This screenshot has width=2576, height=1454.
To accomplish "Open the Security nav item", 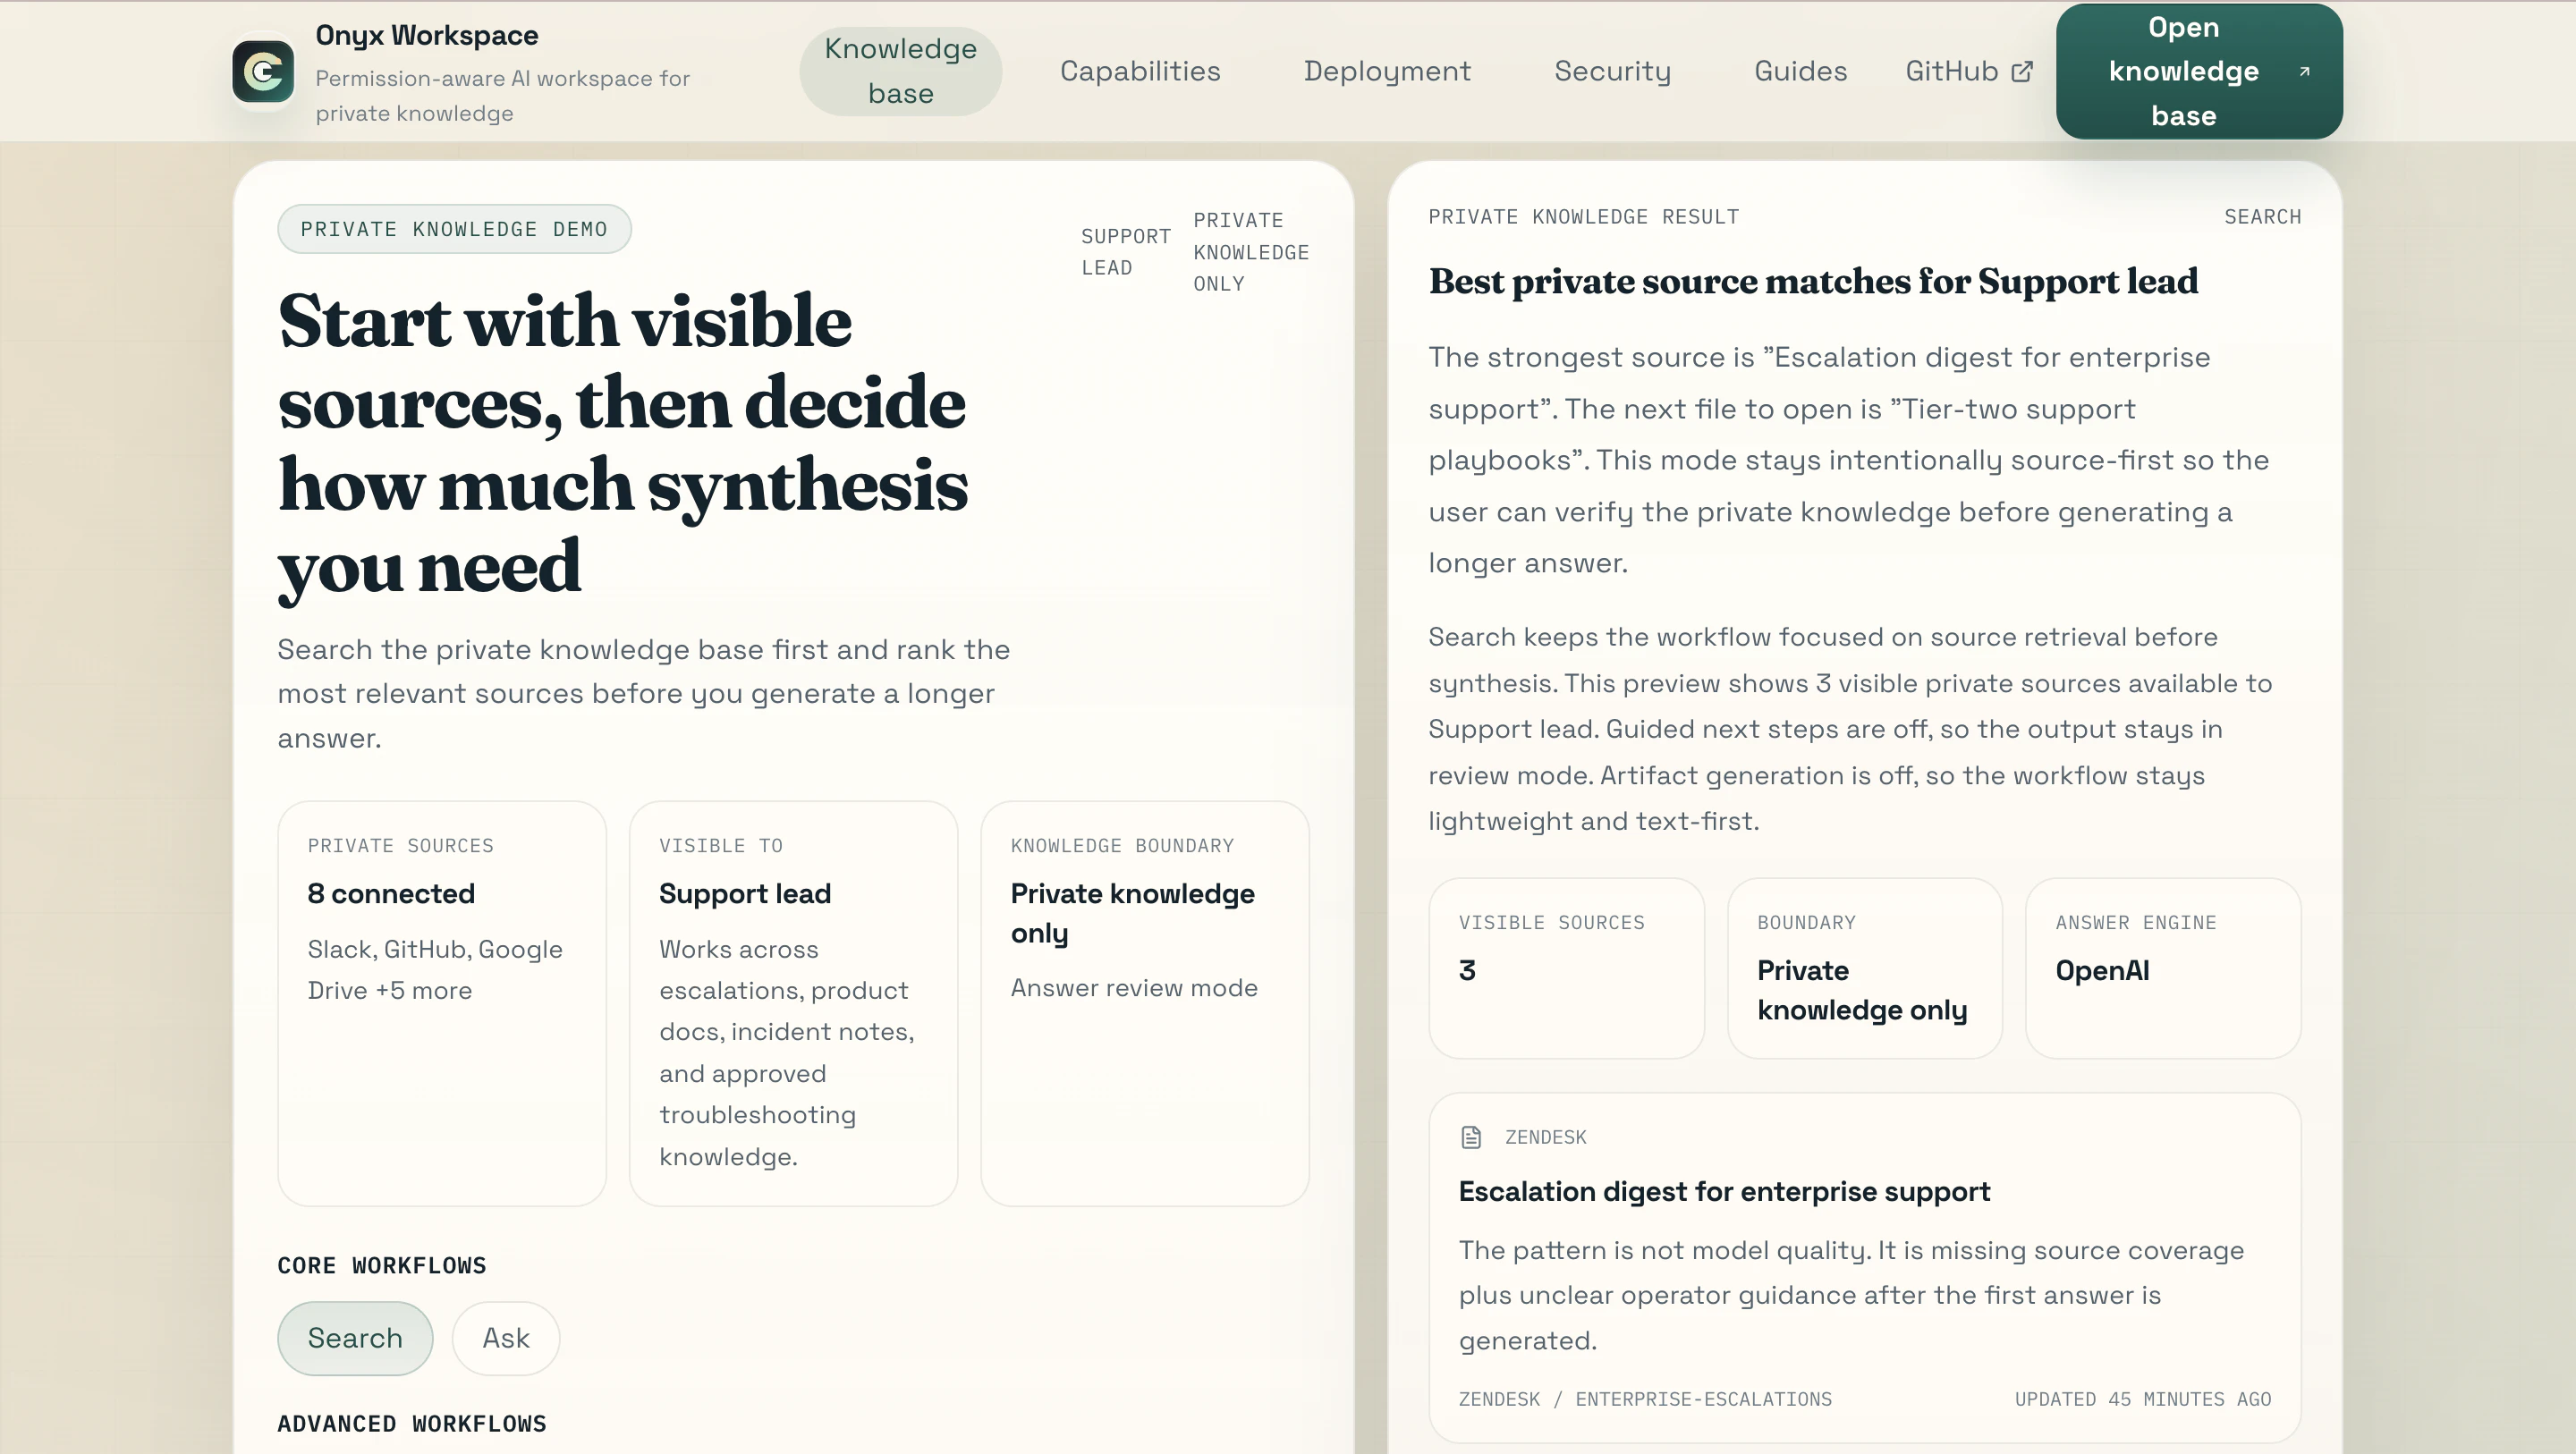I will [1612, 71].
